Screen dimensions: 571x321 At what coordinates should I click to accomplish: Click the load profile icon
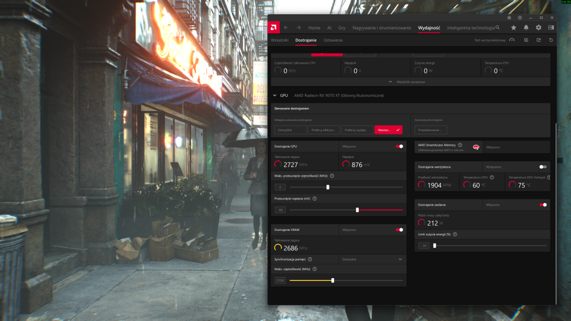click(x=526, y=40)
